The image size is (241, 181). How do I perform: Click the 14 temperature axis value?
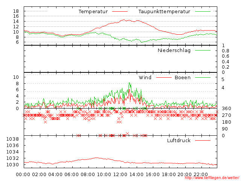point(16,21)
